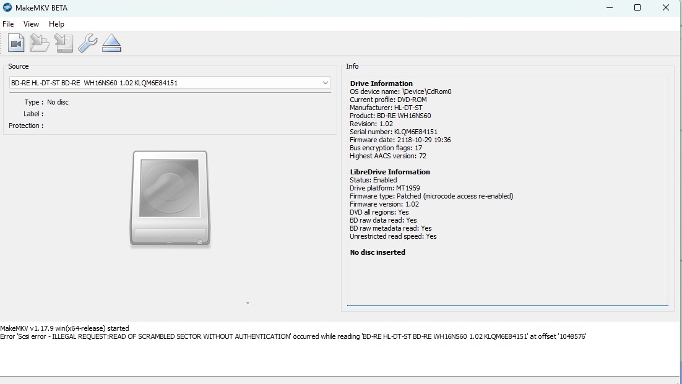Screen dimensions: 682x384
Task: Click the 'Bus encryption flags: 17' line
Action: click(x=386, y=148)
